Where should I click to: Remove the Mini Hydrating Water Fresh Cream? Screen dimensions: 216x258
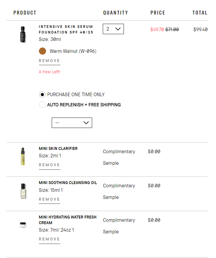click(49, 239)
